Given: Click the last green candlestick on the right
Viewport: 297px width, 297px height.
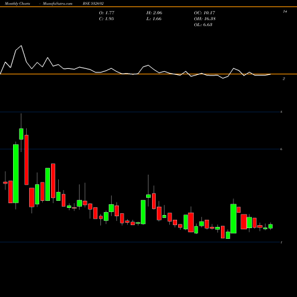Looking at the screenshot, I should pyautogui.click(x=270, y=226).
